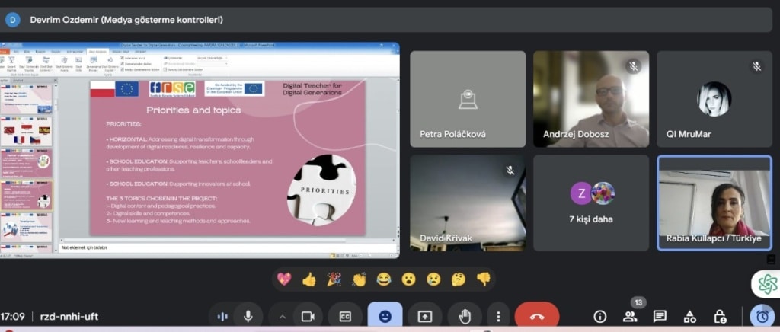Close the emoji reactions bar via smiley button

point(385,316)
